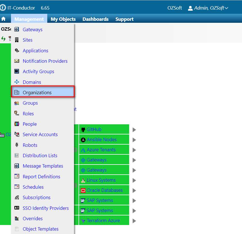Image resolution: width=242 pixels, height=234 pixels.
Task: Open the Linux Systems link
Action: point(101,180)
